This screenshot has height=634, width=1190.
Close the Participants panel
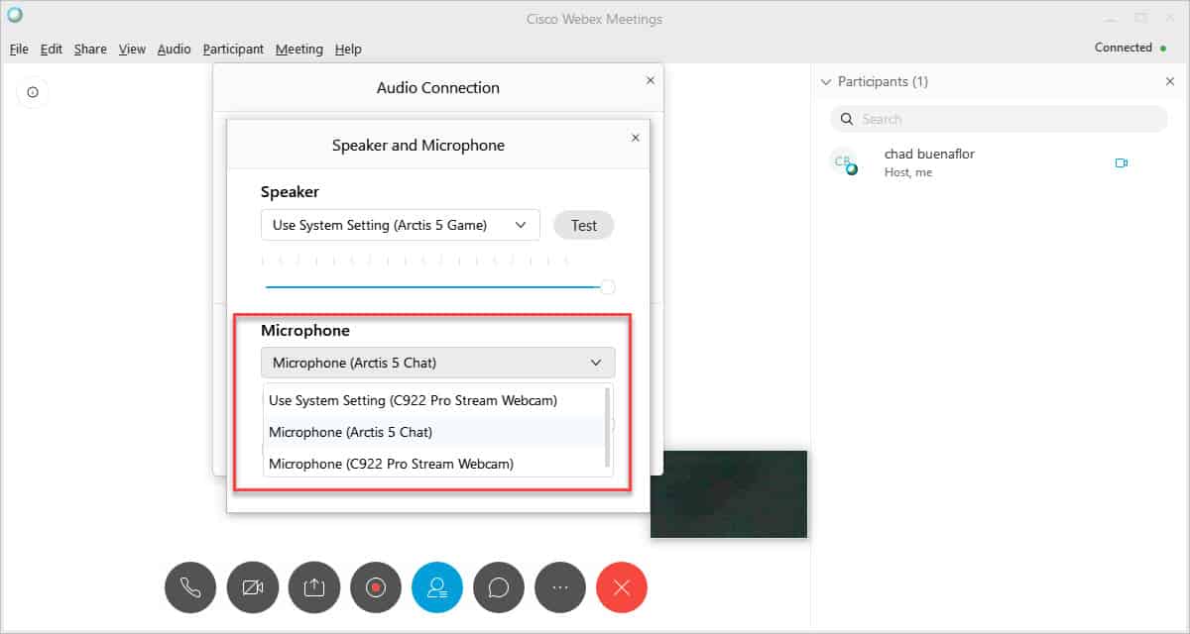[x=1170, y=81]
